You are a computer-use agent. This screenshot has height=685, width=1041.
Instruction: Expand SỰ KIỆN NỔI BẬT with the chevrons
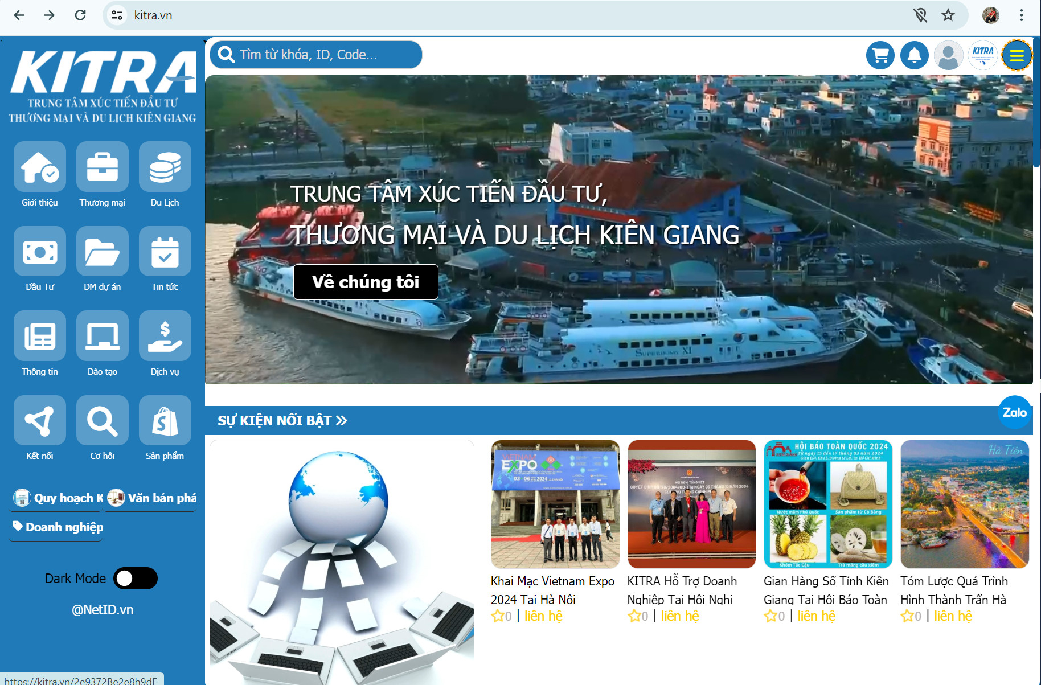coord(341,420)
